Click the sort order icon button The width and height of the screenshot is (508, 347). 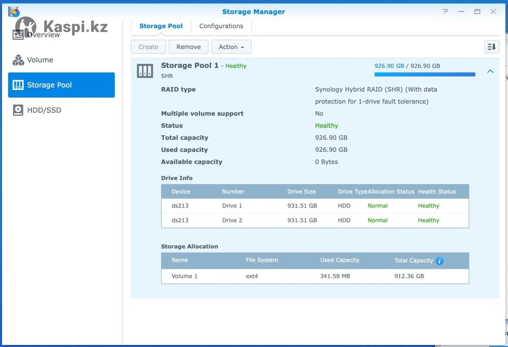click(x=491, y=47)
